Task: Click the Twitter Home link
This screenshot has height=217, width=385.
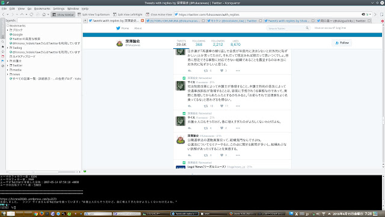Action: click(123, 28)
